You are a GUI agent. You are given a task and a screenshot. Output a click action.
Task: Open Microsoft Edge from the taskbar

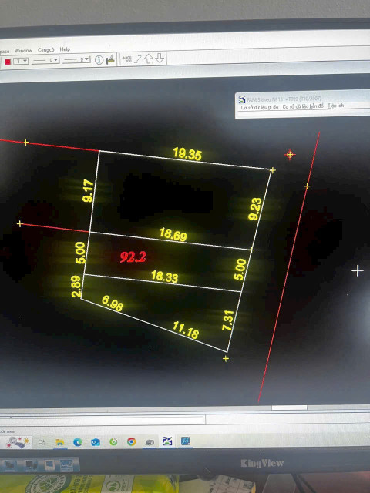(77, 442)
